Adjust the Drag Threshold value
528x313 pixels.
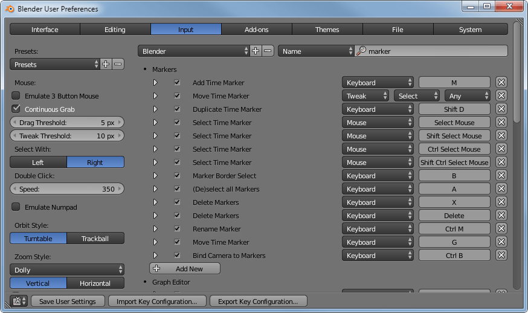pyautogui.click(x=67, y=122)
